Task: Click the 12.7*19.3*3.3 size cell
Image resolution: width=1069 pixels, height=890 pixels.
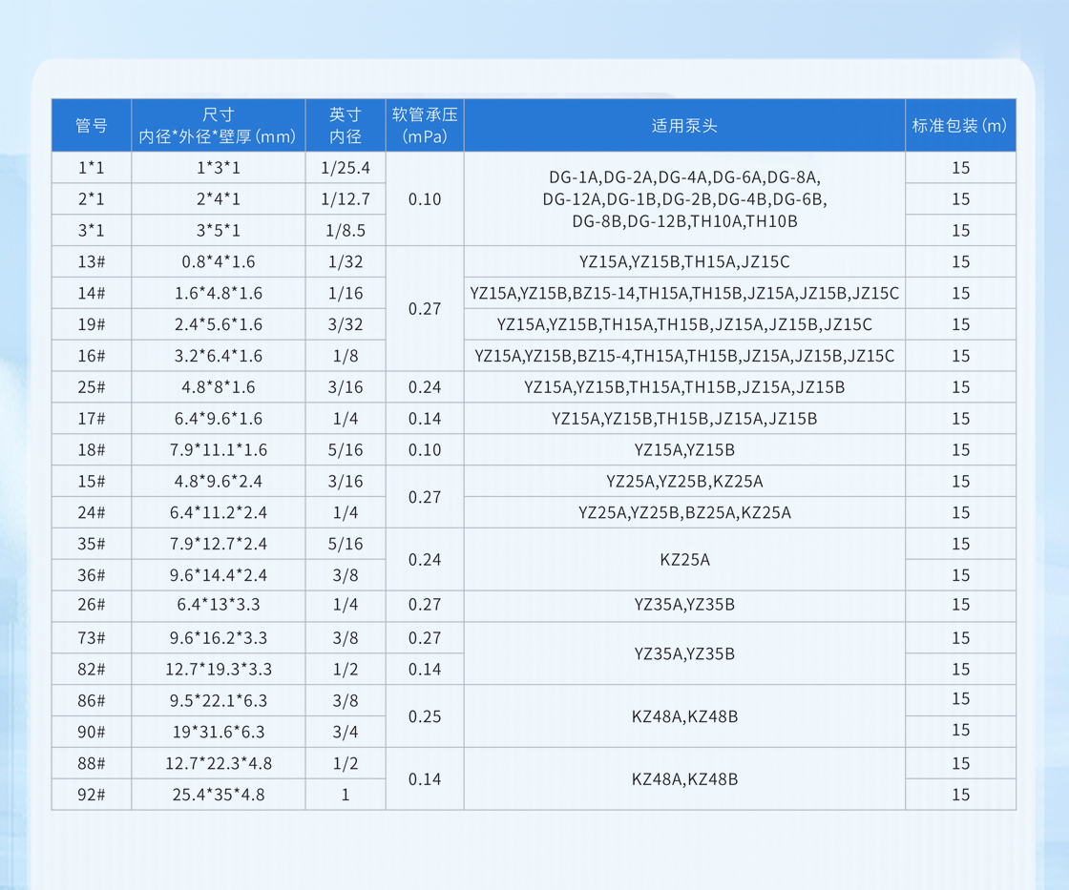Action: tap(218, 669)
